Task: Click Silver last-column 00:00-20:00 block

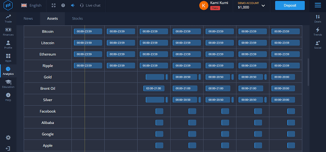Action: [x=283, y=100]
